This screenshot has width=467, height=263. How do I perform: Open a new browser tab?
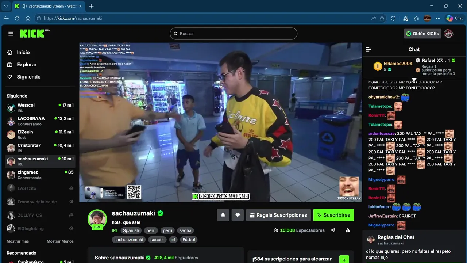click(x=91, y=6)
